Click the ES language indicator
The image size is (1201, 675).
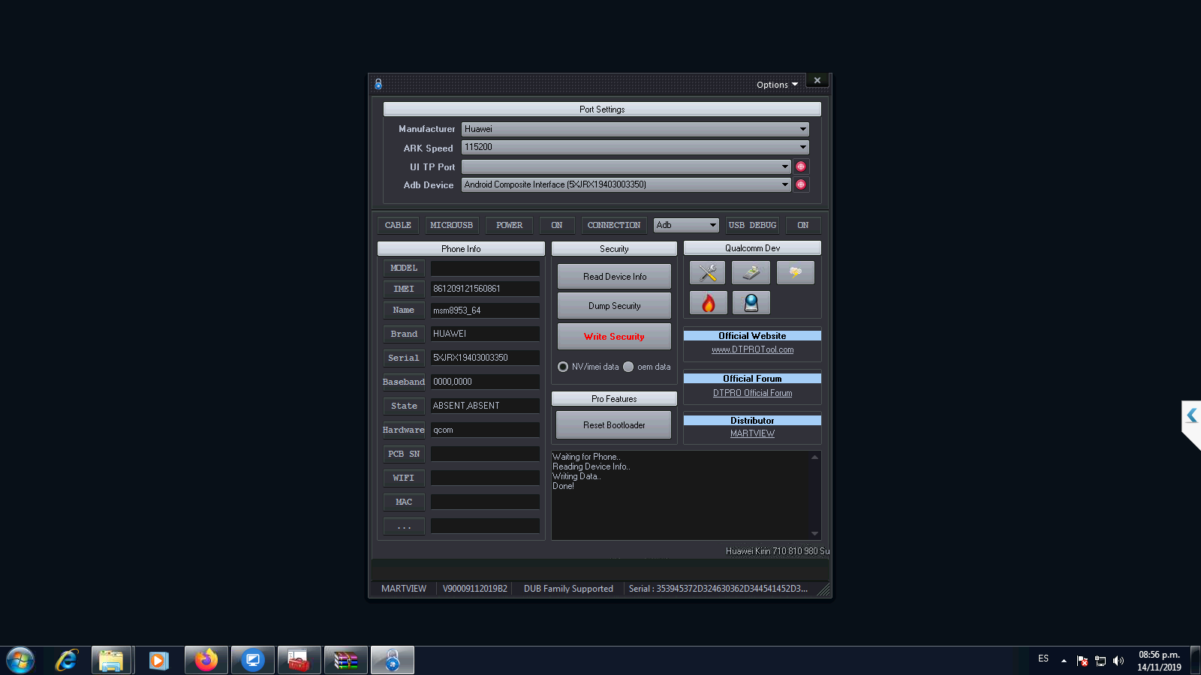[1043, 658]
